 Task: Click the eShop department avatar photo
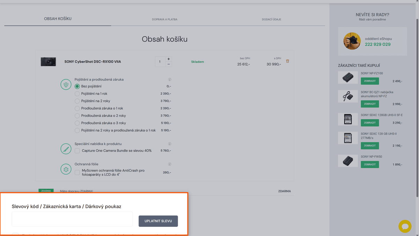coord(352,41)
